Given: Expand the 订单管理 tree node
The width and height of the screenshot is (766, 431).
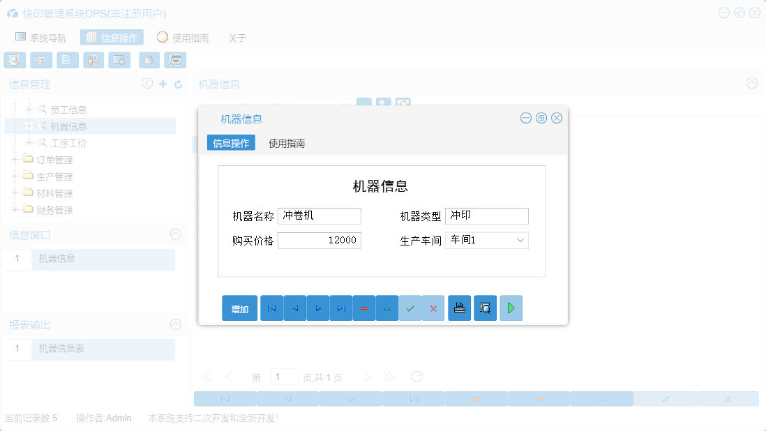Looking at the screenshot, I should click(16, 159).
